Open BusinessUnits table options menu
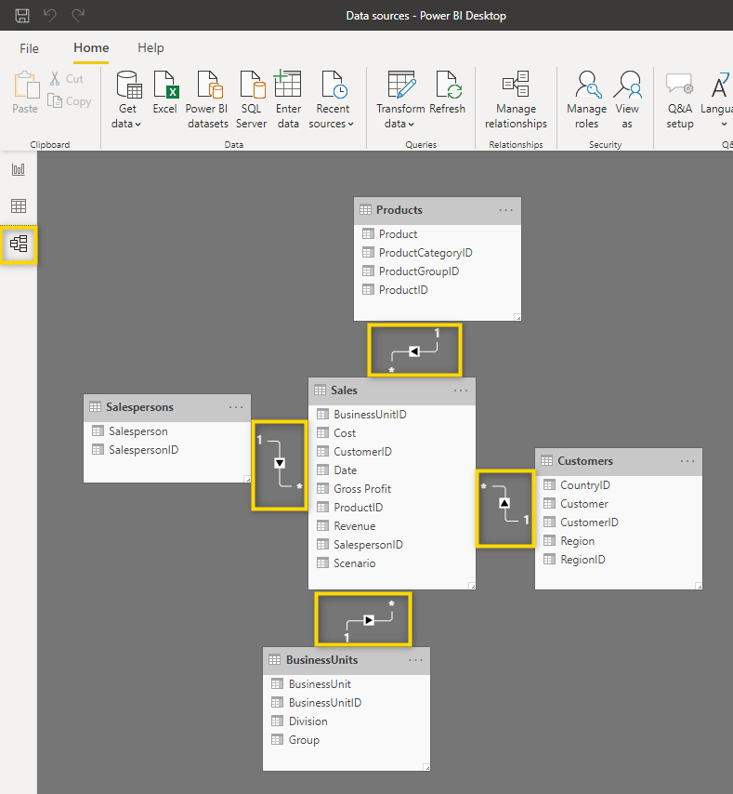 pos(416,660)
